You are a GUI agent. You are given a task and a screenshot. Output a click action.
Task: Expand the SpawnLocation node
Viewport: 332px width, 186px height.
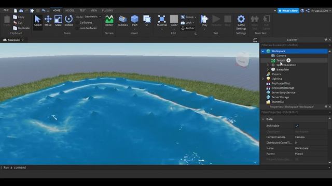click(x=268, y=65)
